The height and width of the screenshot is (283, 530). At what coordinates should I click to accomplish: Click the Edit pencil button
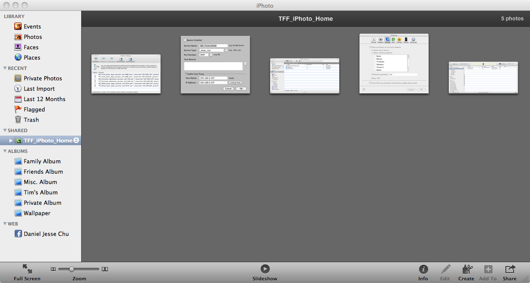(445, 273)
